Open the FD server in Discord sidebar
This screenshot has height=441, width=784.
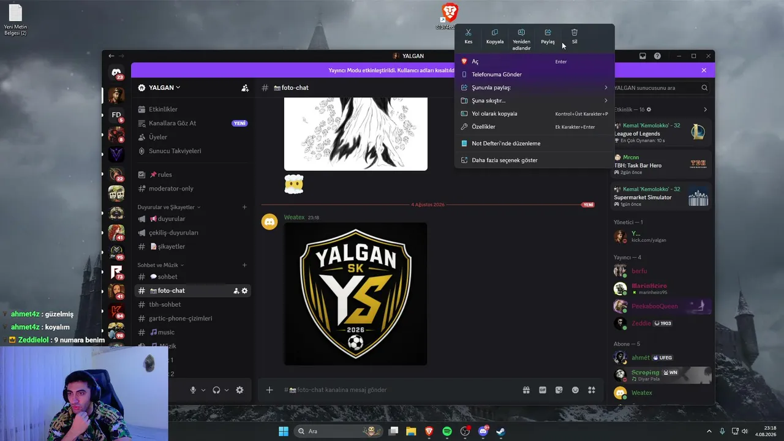[x=116, y=115]
